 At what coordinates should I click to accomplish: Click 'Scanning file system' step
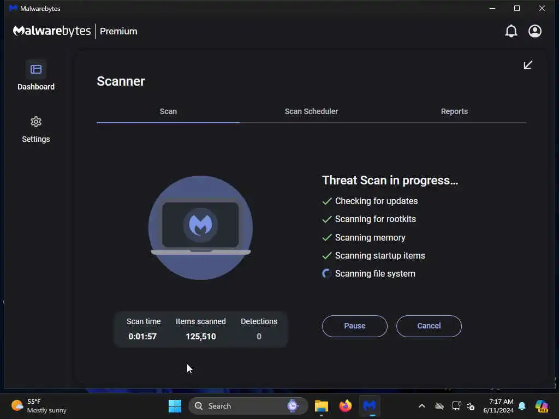point(375,274)
